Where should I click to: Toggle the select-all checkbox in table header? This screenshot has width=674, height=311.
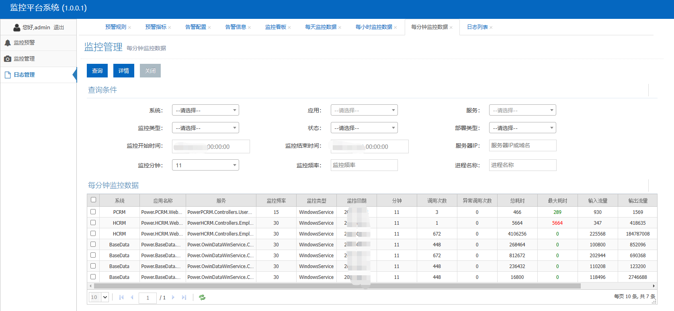(x=93, y=200)
